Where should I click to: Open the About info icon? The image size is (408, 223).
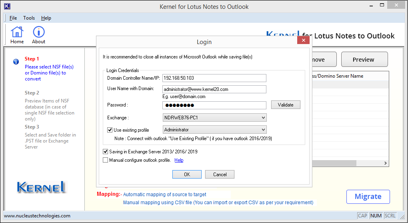(38, 35)
